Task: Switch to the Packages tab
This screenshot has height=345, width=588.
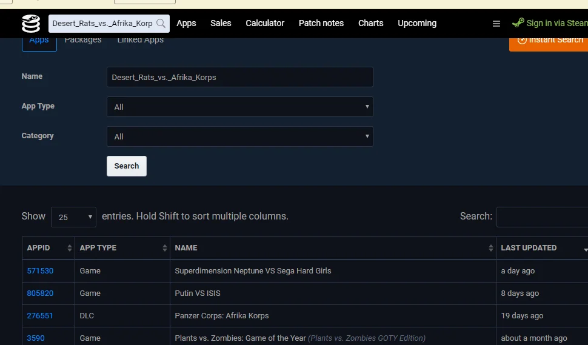Action: tap(83, 41)
